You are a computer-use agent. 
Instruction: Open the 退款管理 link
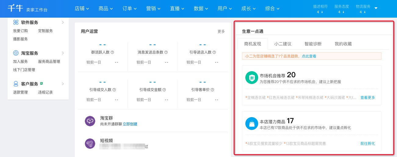tap(20, 92)
